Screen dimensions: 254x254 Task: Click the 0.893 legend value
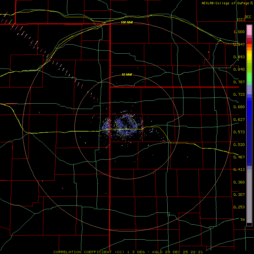(239, 57)
